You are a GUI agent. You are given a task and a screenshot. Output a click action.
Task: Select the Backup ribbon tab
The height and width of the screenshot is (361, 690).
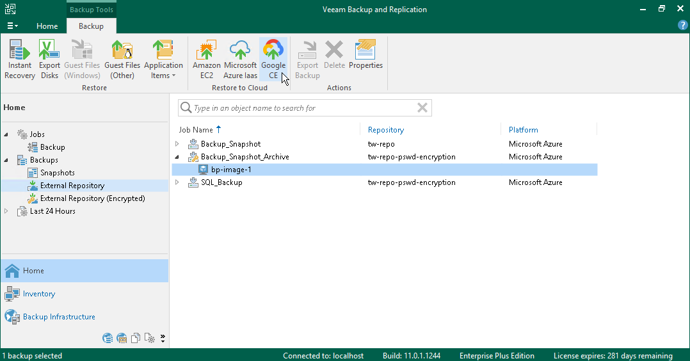91,26
